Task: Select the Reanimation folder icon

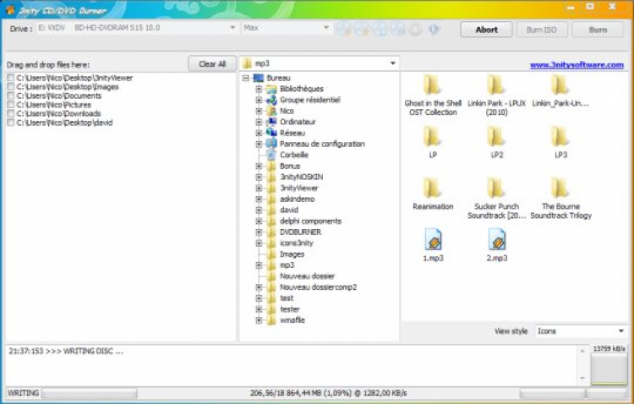Action: click(x=432, y=188)
